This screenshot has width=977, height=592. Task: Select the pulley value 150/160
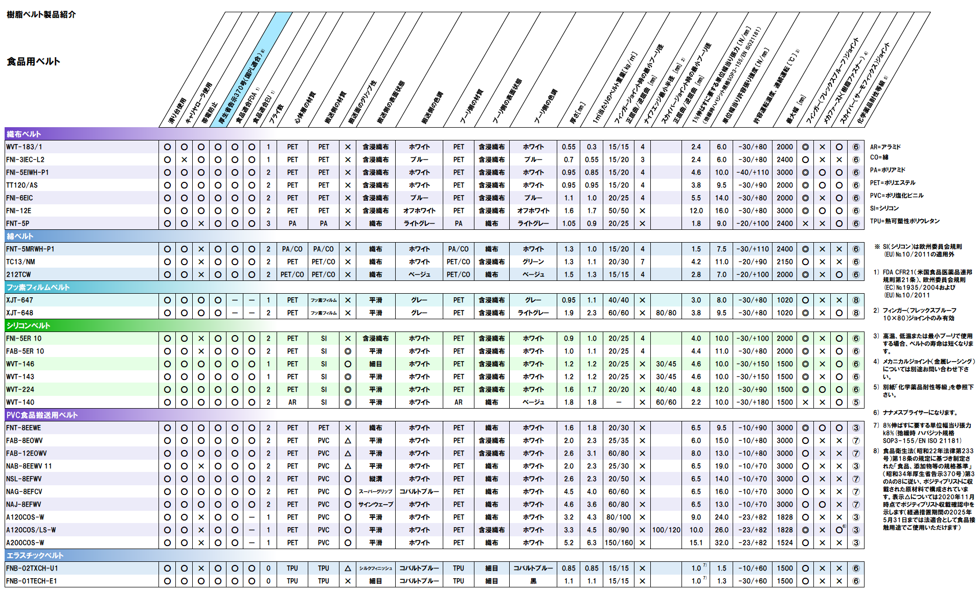coord(619,542)
